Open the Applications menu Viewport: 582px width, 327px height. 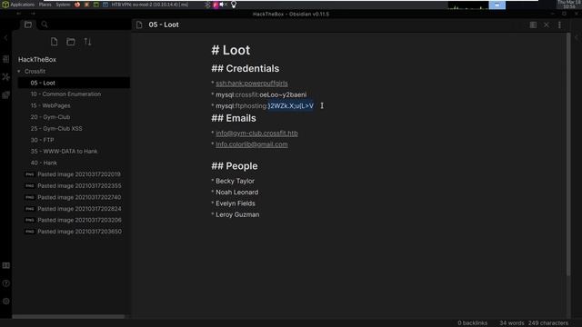18,5
